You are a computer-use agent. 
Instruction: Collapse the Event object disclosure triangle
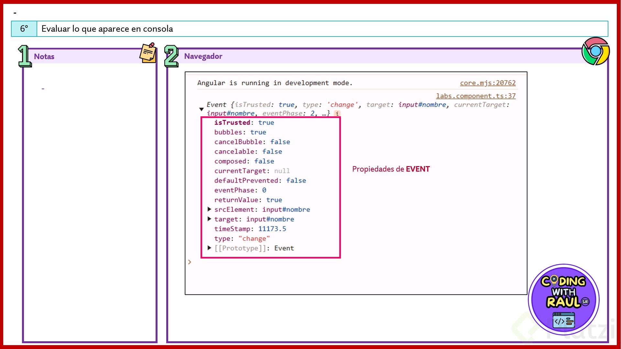[202, 109]
